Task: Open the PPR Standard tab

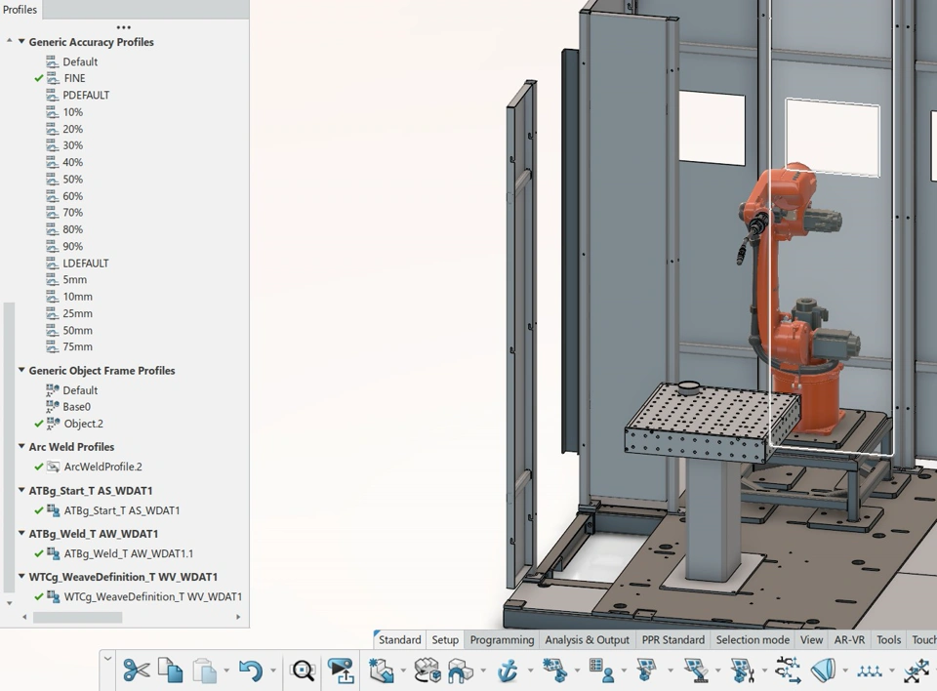Action: 672,639
